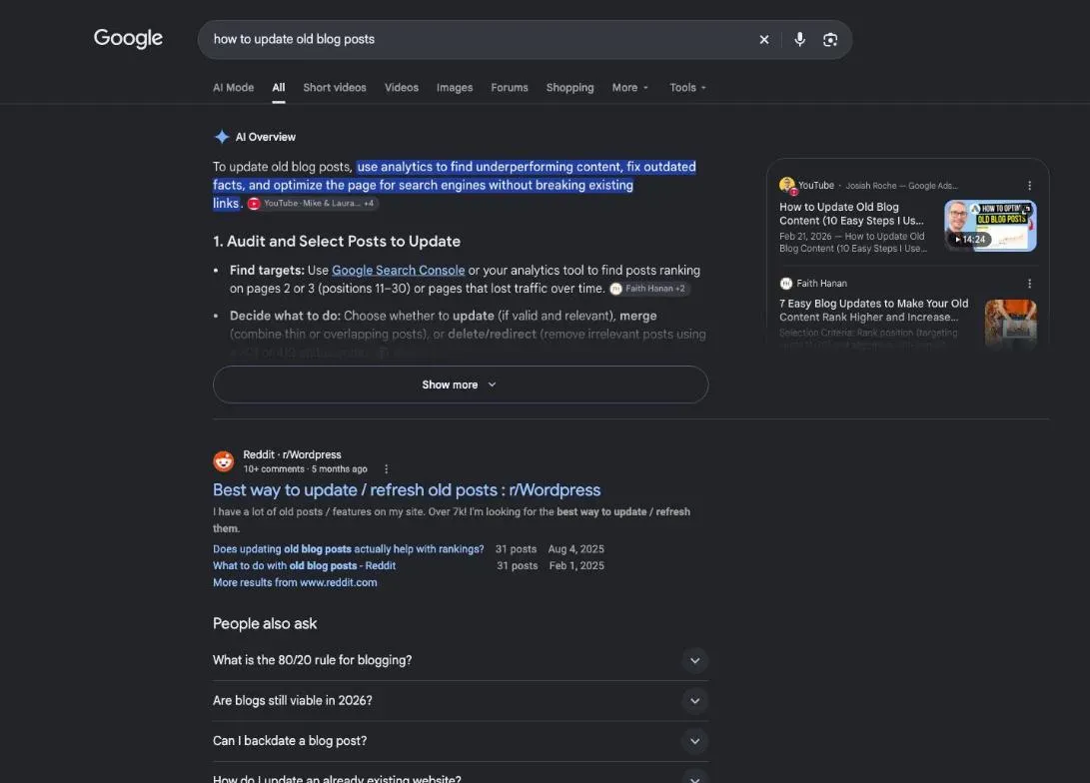Expand 'Are blogs still viable in 2026?'

(461, 700)
